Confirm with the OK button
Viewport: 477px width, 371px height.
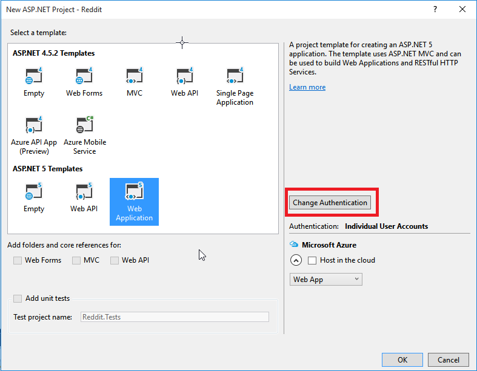(402, 360)
